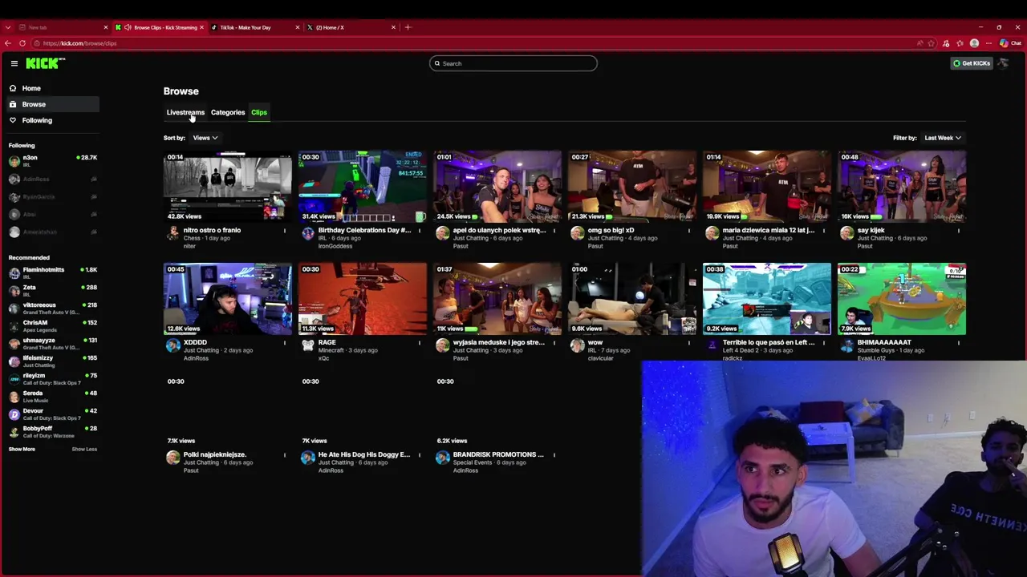
Task: Click browser back arrow
Action: [x=8, y=43]
